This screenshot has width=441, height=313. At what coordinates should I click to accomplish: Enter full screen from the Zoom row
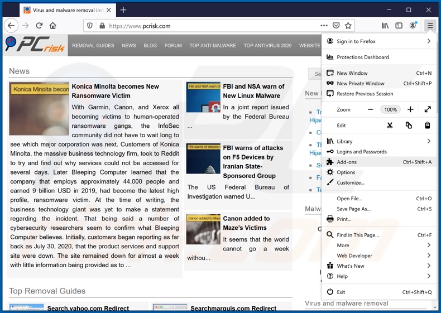[x=428, y=109]
